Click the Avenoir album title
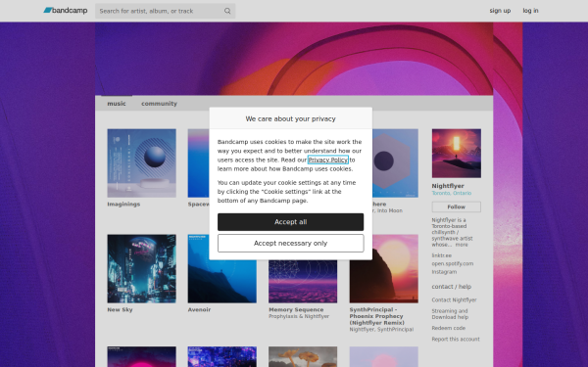 point(199,309)
